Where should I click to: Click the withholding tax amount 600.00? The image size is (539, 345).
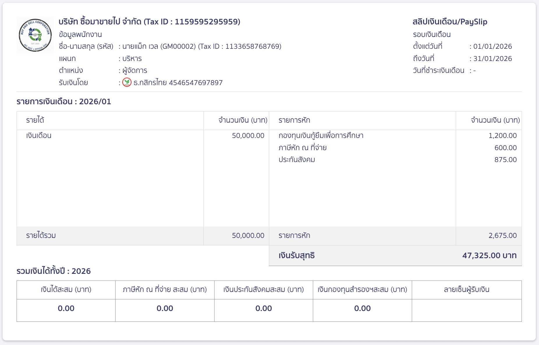[506, 148]
